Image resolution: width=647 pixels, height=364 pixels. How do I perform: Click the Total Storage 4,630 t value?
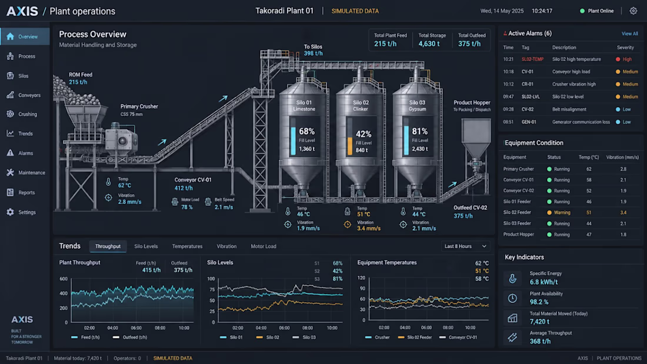429,44
